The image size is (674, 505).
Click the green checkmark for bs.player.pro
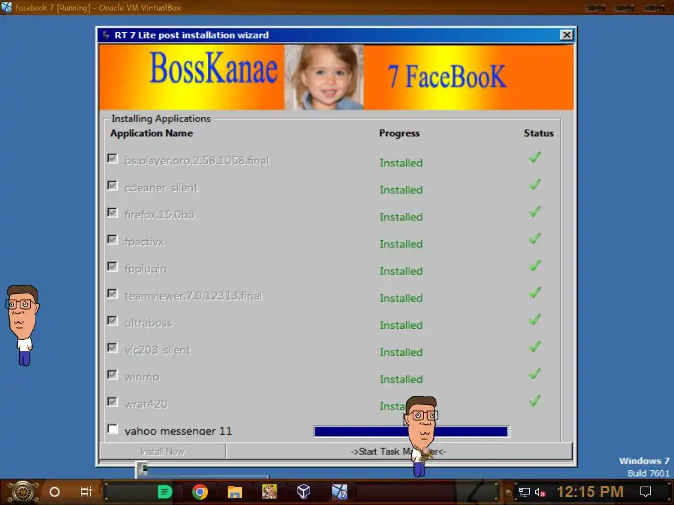pyautogui.click(x=534, y=158)
